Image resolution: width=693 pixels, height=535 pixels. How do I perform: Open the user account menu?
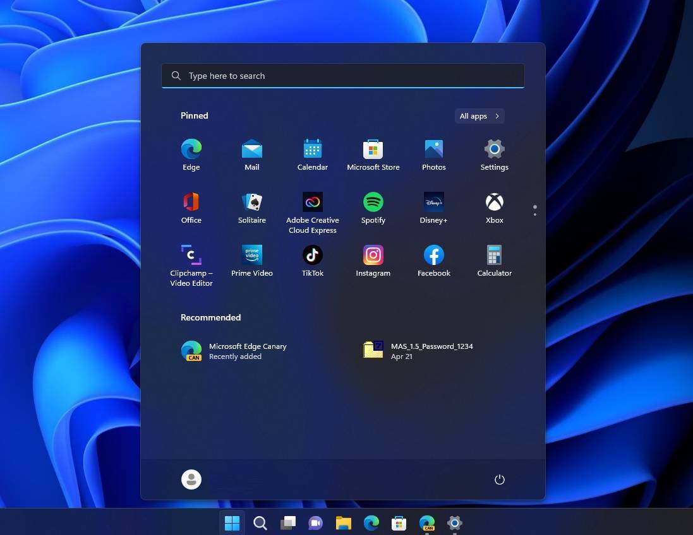(x=191, y=479)
